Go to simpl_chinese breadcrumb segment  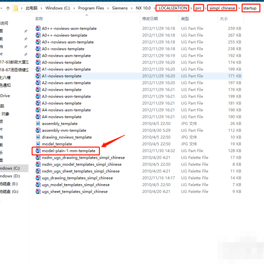222,8
